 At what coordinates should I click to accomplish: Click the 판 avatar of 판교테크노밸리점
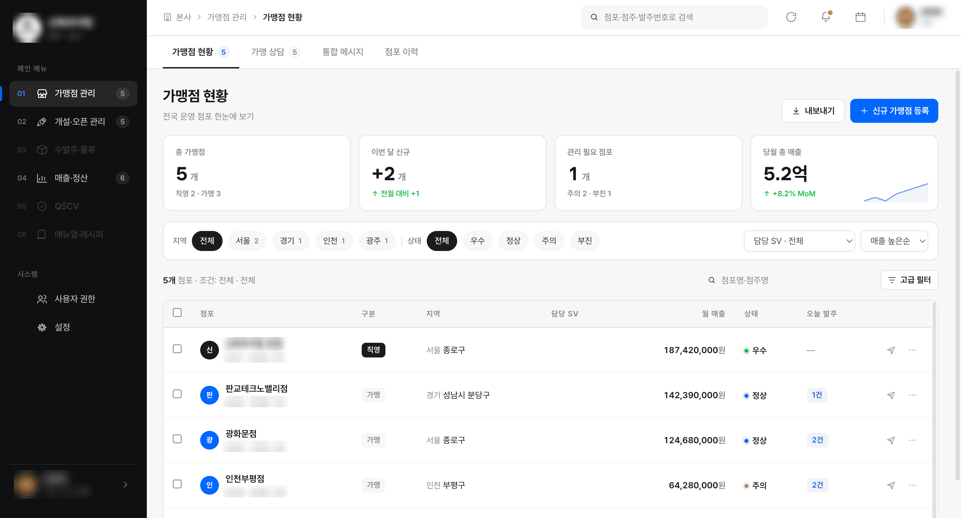tap(209, 395)
